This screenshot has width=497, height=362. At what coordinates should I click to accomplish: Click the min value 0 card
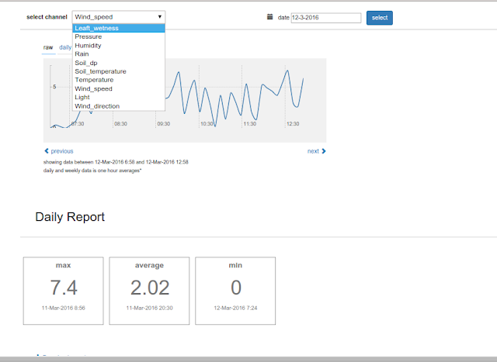(235, 291)
